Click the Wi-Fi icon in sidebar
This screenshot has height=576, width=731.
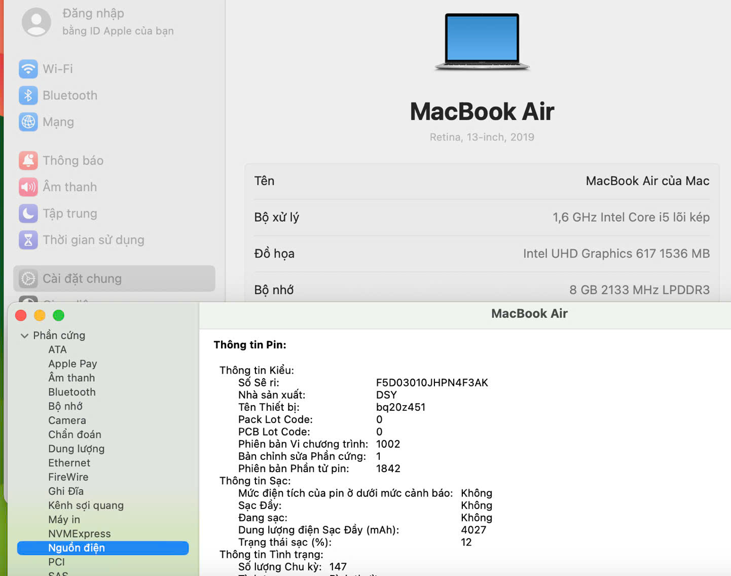[x=28, y=69]
